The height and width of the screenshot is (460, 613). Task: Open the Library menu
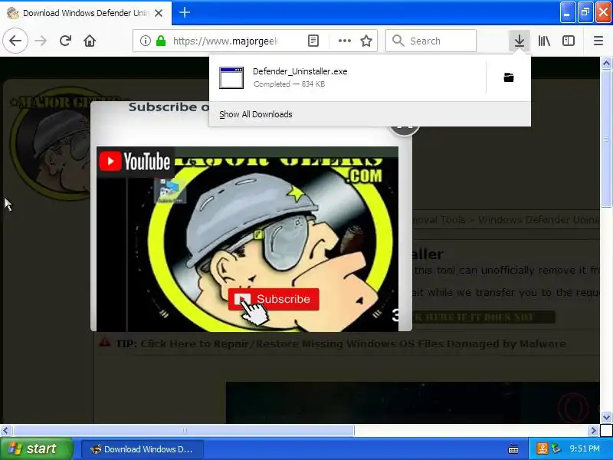[544, 41]
